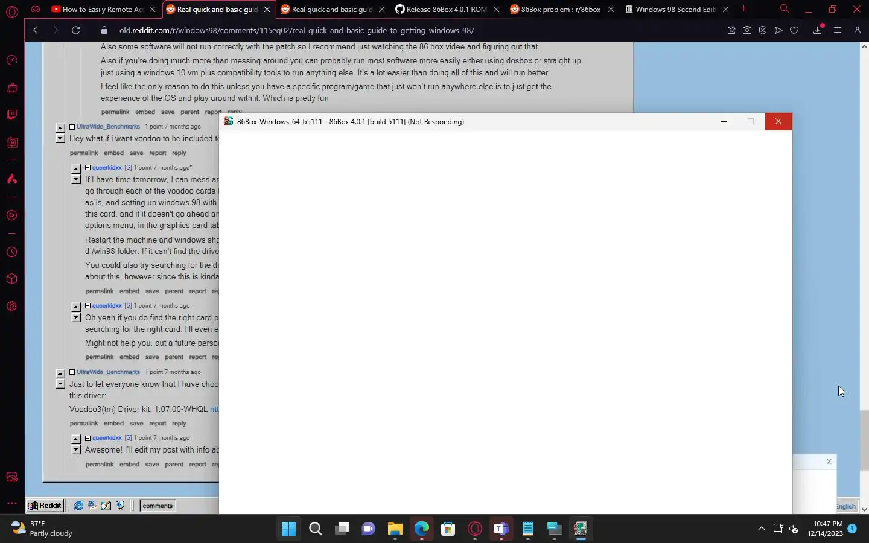
Task: Click the browser page vertical scrollbar thumb
Action: [864, 439]
